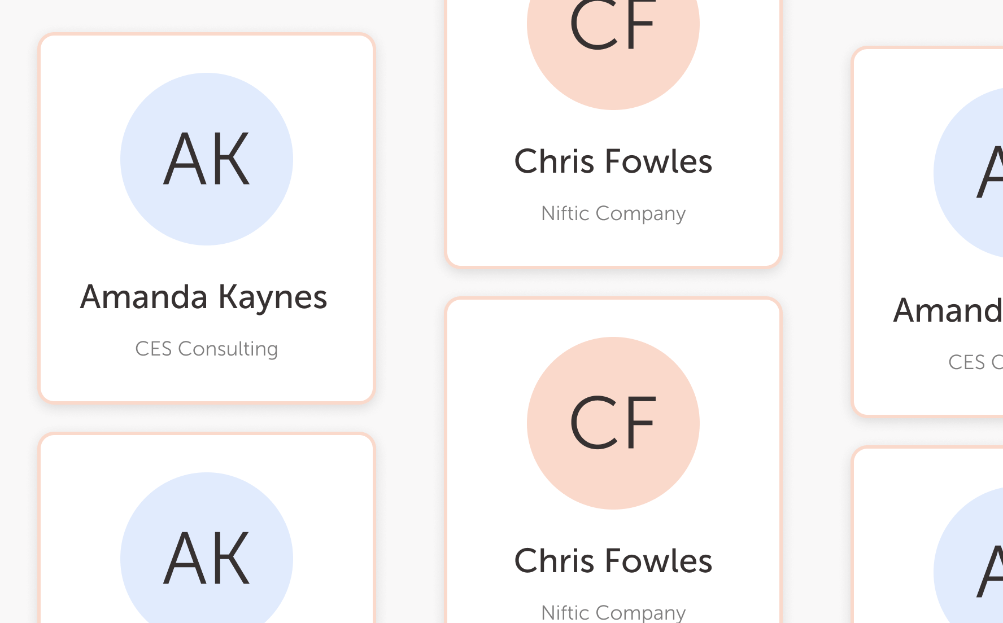
Task: Open the bottom-right card showing only an avatar sliver
Action: coord(927,535)
